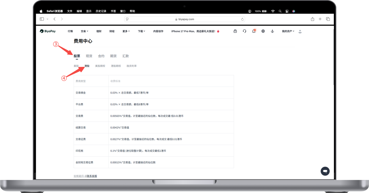Click the globe language icon
Viewport: 369px width, 193px height.
click(263, 31)
